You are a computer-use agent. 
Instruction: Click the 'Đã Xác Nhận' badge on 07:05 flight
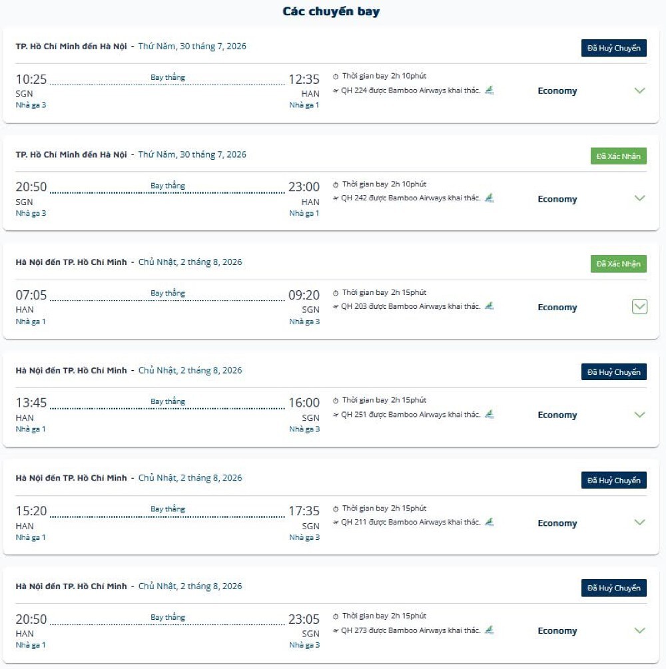pos(619,264)
